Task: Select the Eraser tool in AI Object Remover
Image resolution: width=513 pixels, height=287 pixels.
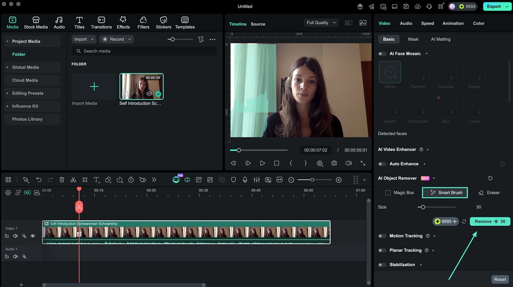Action: (489, 193)
